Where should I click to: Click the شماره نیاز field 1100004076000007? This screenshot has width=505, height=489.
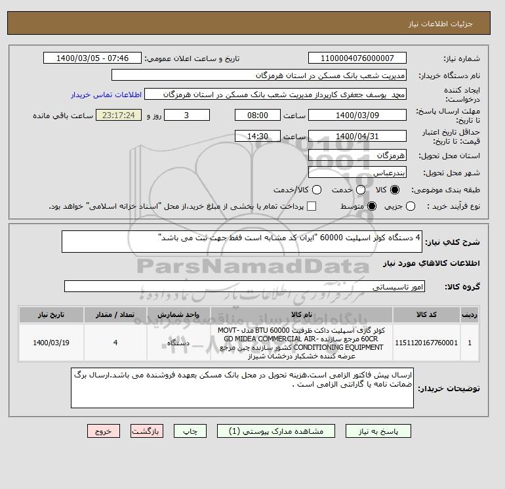[357, 58]
